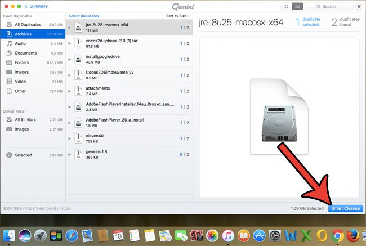Select All Duplicates in sidebar

coord(33,25)
